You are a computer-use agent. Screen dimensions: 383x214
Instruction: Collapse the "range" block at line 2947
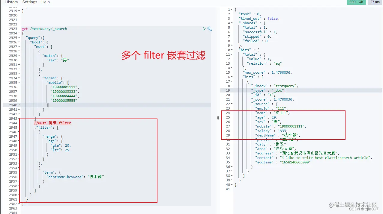(19, 136)
